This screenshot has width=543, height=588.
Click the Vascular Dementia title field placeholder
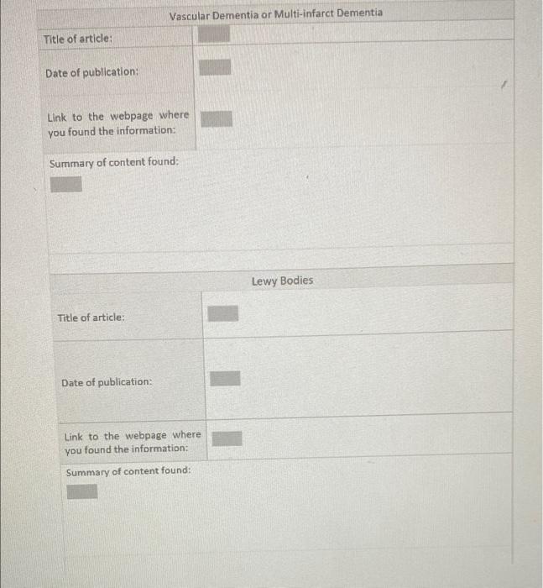(214, 34)
